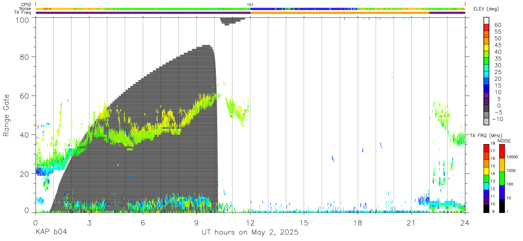This screenshot has width=523, height=241.
Task: Click the black bottom segment of NOISE legend
Action: (501, 206)
